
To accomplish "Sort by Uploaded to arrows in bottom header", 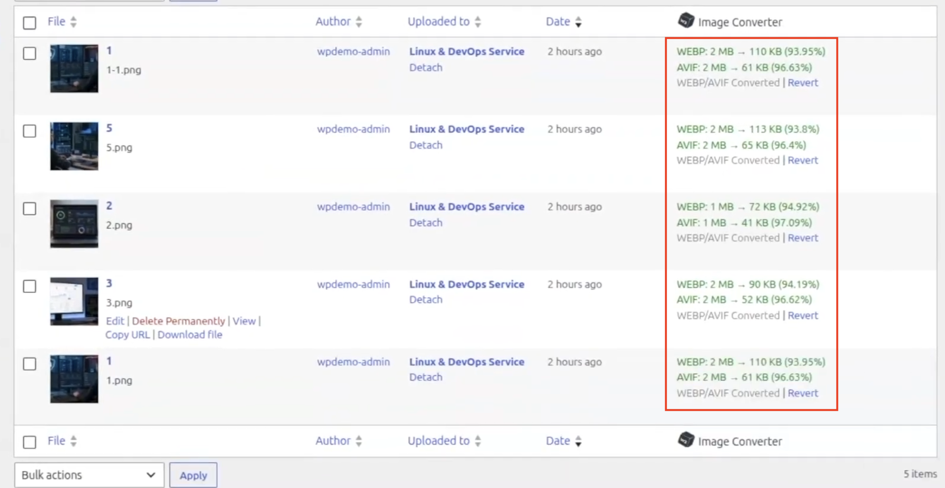I will point(478,441).
